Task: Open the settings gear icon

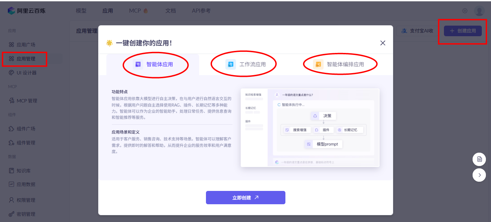Action: pos(465,11)
